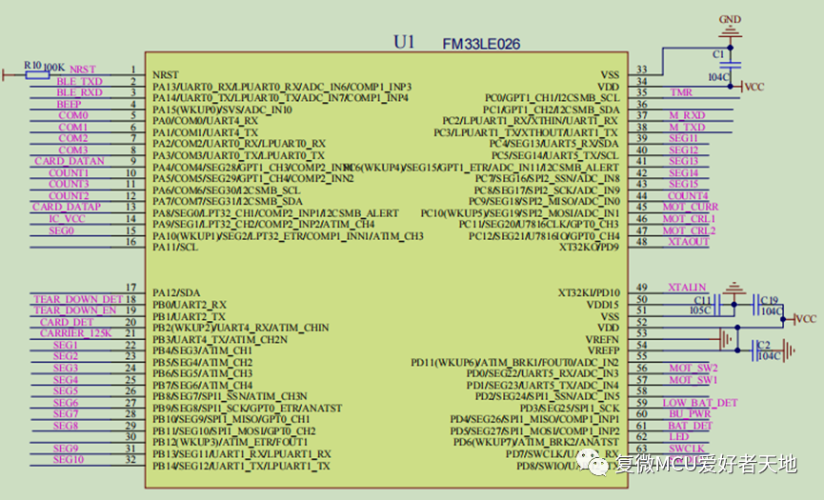Select the COM3 net label
Viewport: 824px width, 500px height.
coord(73,150)
